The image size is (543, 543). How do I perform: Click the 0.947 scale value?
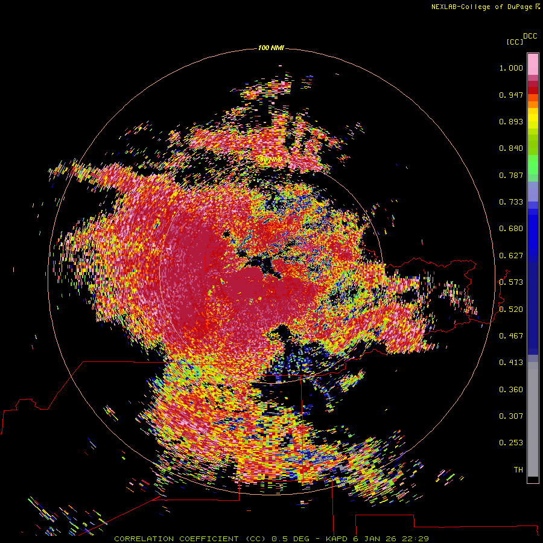(511, 95)
